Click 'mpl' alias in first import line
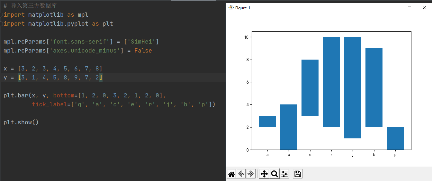Viewport: 432px width, 181px height. point(83,15)
